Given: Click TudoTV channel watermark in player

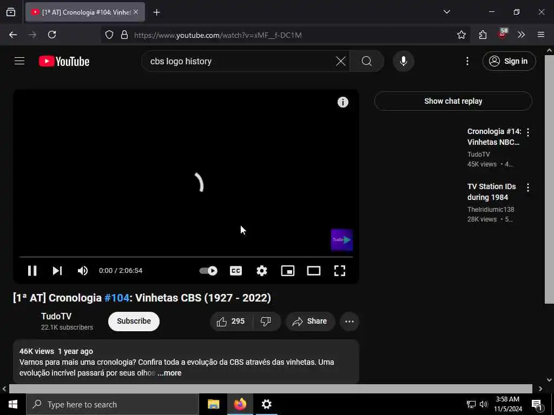Looking at the screenshot, I should point(342,240).
